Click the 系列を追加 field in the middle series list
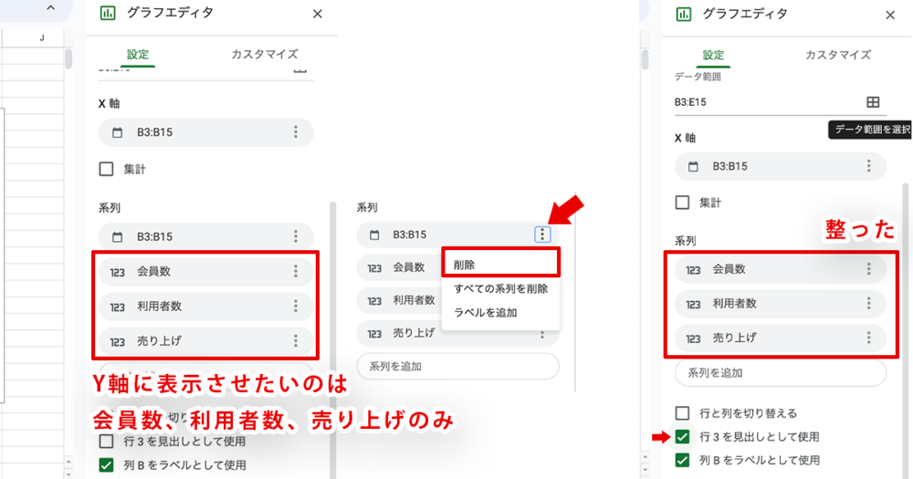The height and width of the screenshot is (479, 913). 457,366
